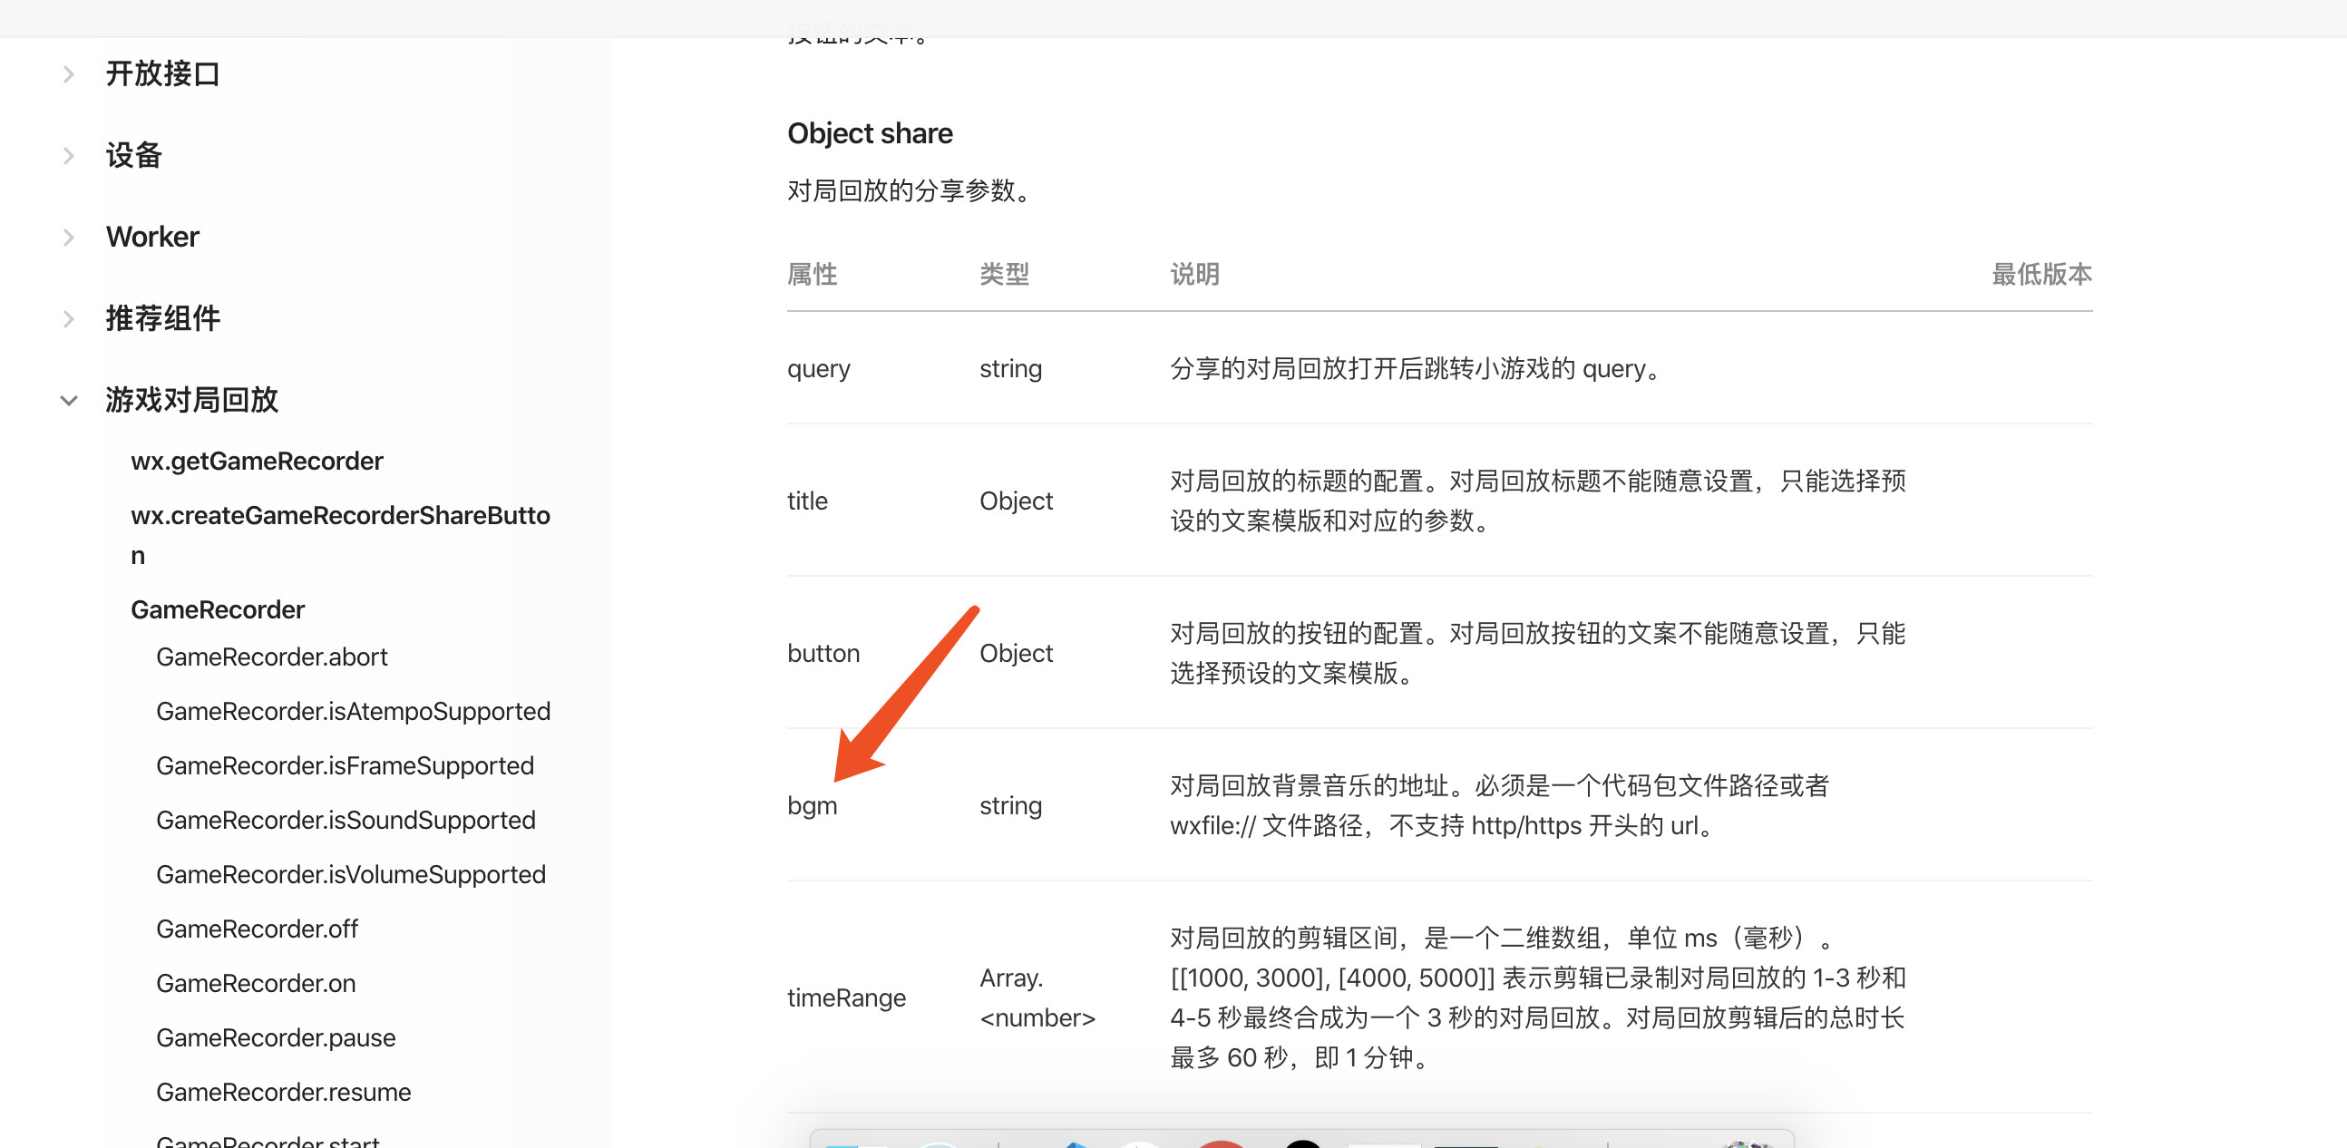Expand the 设备 section chevron
The height and width of the screenshot is (1148, 2347).
[68, 156]
